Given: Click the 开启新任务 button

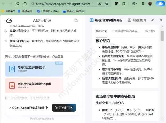Looking at the screenshot, I should pos(64,108).
